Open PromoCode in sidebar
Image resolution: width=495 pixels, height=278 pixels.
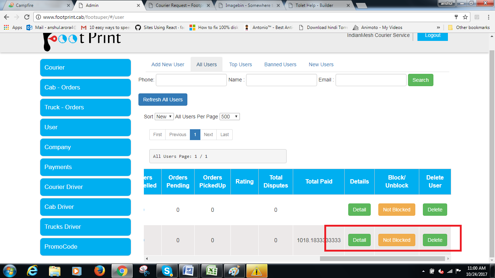(86, 247)
